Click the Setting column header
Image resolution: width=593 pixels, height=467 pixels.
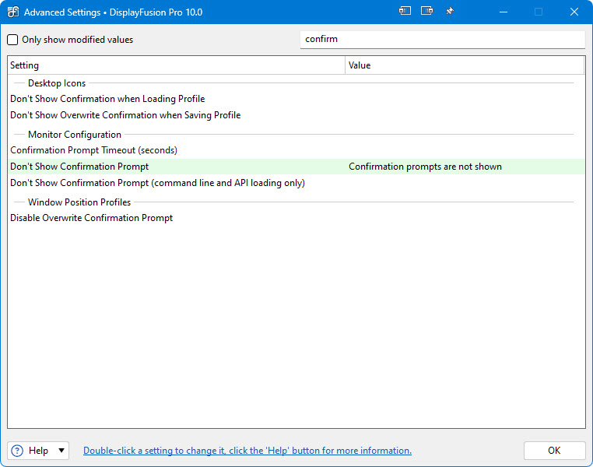pyautogui.click(x=176, y=65)
